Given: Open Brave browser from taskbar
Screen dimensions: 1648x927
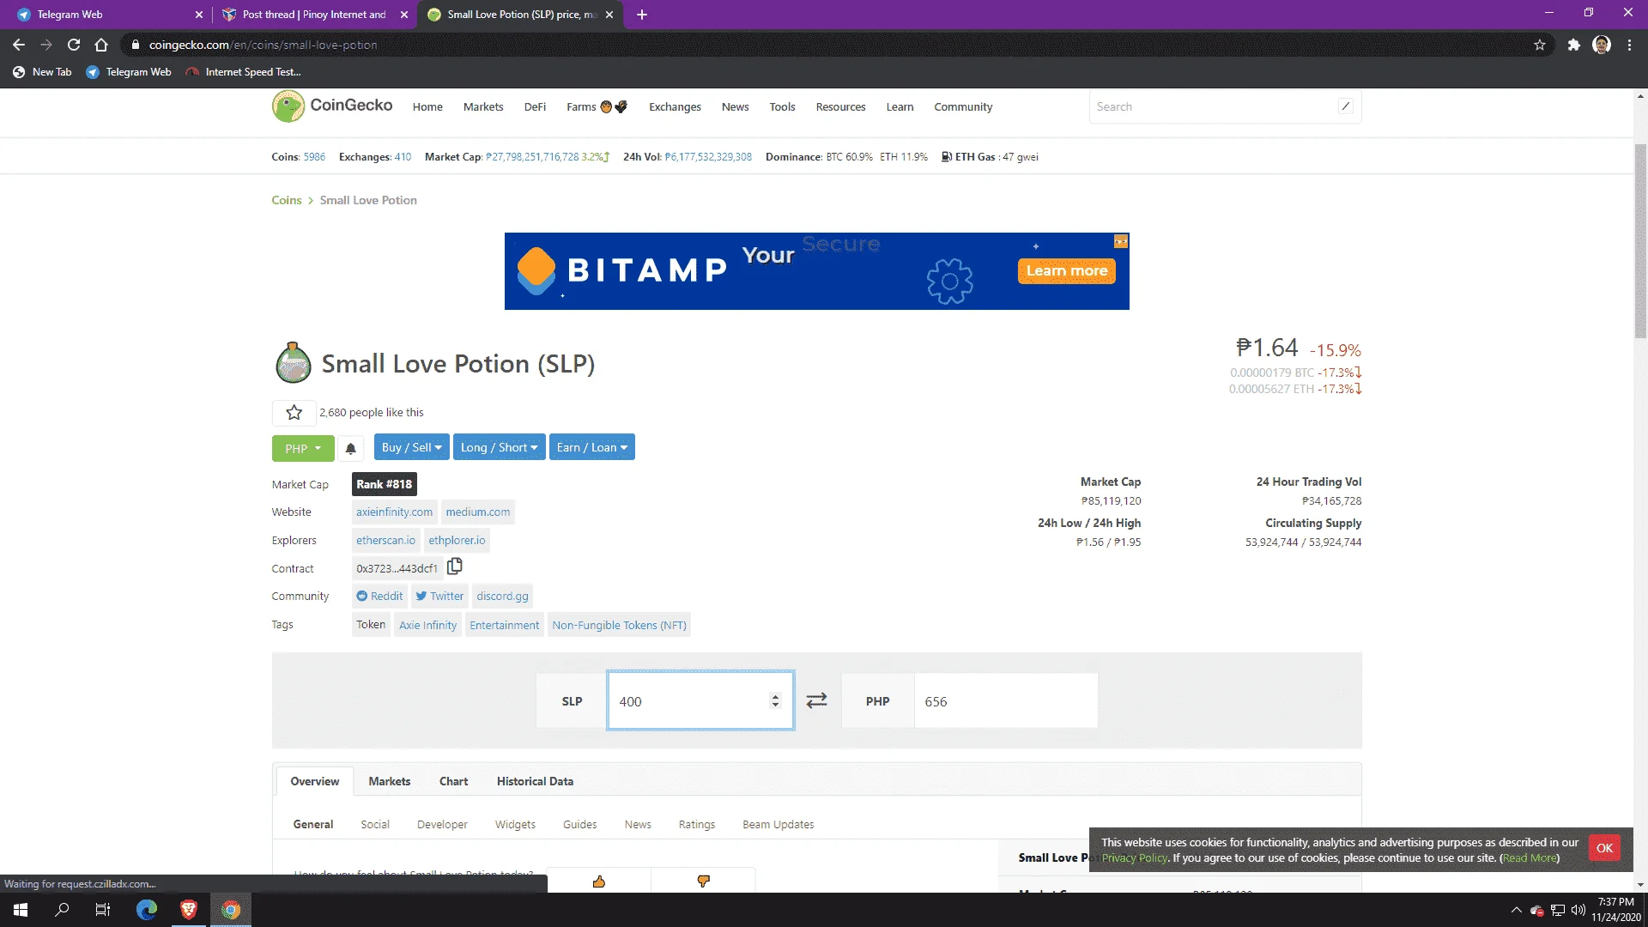Looking at the screenshot, I should (189, 910).
